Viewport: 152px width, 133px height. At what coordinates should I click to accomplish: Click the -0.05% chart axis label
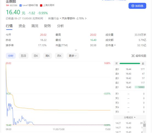coord(107,93)
